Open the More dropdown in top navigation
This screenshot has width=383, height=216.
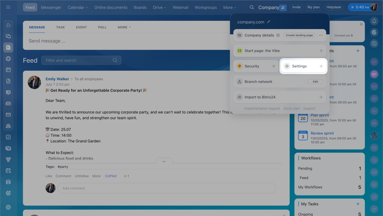[230, 7]
